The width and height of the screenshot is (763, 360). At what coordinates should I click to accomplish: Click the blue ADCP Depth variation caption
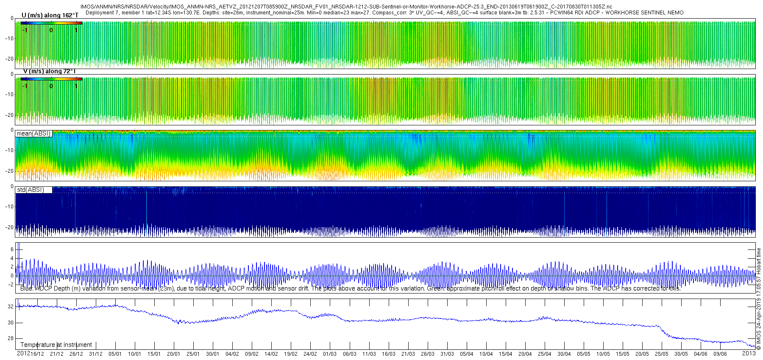click(351, 288)
